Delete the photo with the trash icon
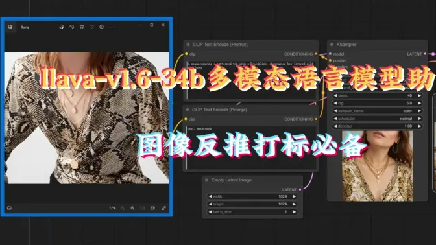Screen dimensions: 436x245 (x=82, y=27)
